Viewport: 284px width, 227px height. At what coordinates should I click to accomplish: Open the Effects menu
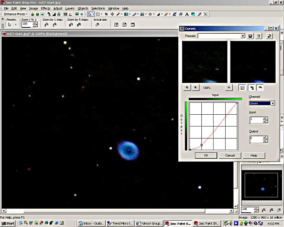pyautogui.click(x=45, y=8)
